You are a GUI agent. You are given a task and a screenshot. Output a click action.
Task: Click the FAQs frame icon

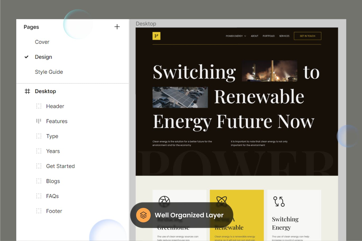(x=39, y=196)
